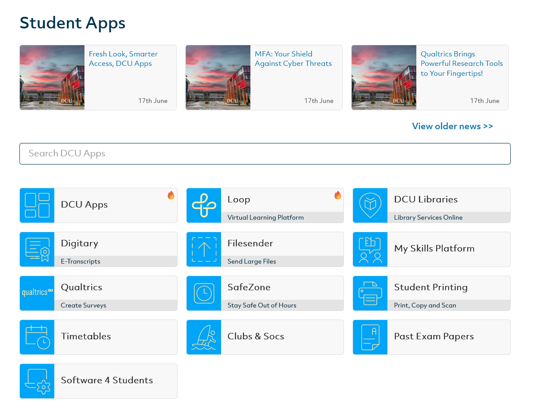Image resolution: width=537 pixels, height=416 pixels.
Task: Click the flame icon on Loop card
Action: click(338, 195)
